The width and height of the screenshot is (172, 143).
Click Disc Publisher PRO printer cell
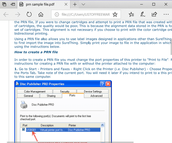pos(79,130)
